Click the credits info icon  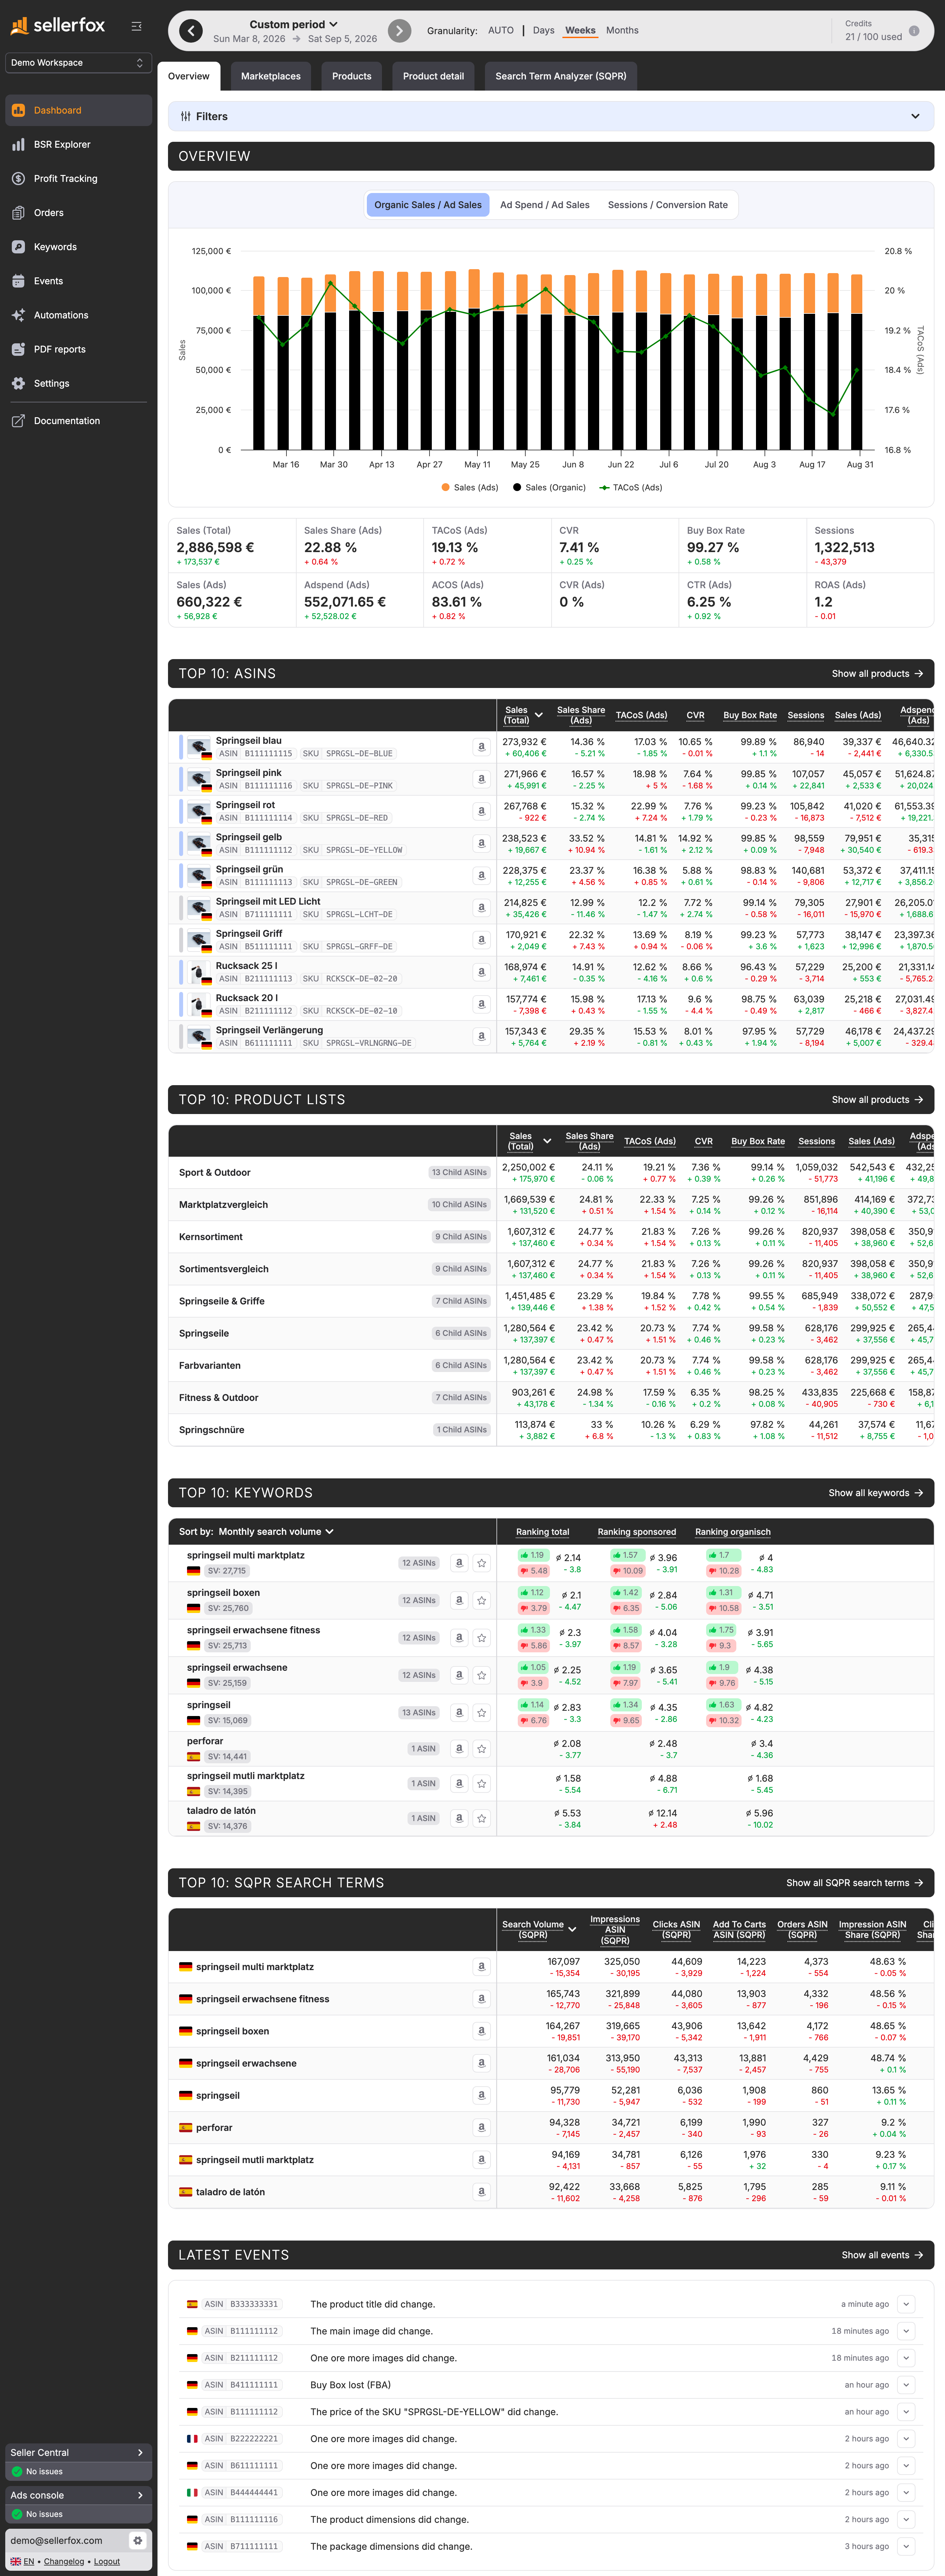coord(914,31)
